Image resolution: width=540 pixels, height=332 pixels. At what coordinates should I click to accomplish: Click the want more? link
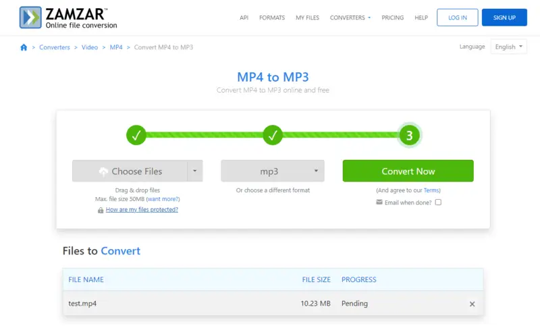pos(163,199)
